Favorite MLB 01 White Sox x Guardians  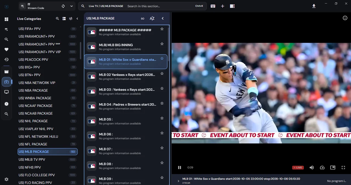click(162, 58)
